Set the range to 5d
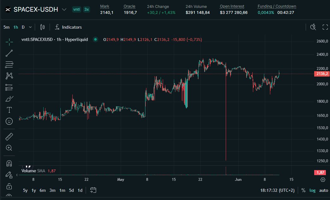330x200 pixels. [71, 190]
